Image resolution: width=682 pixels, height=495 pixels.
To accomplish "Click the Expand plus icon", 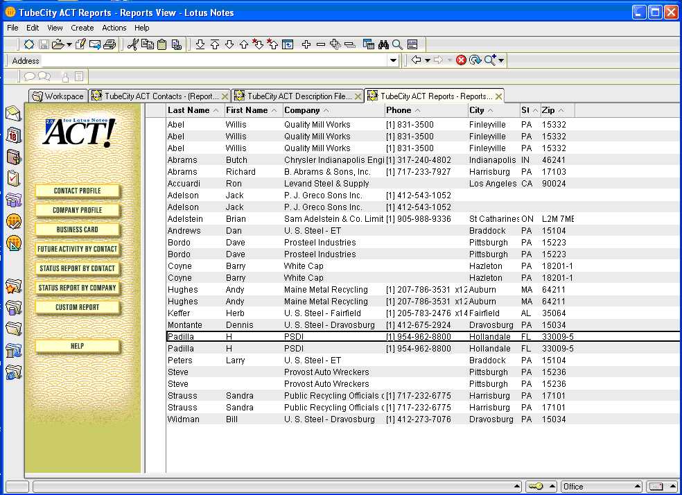I will 306,44.
